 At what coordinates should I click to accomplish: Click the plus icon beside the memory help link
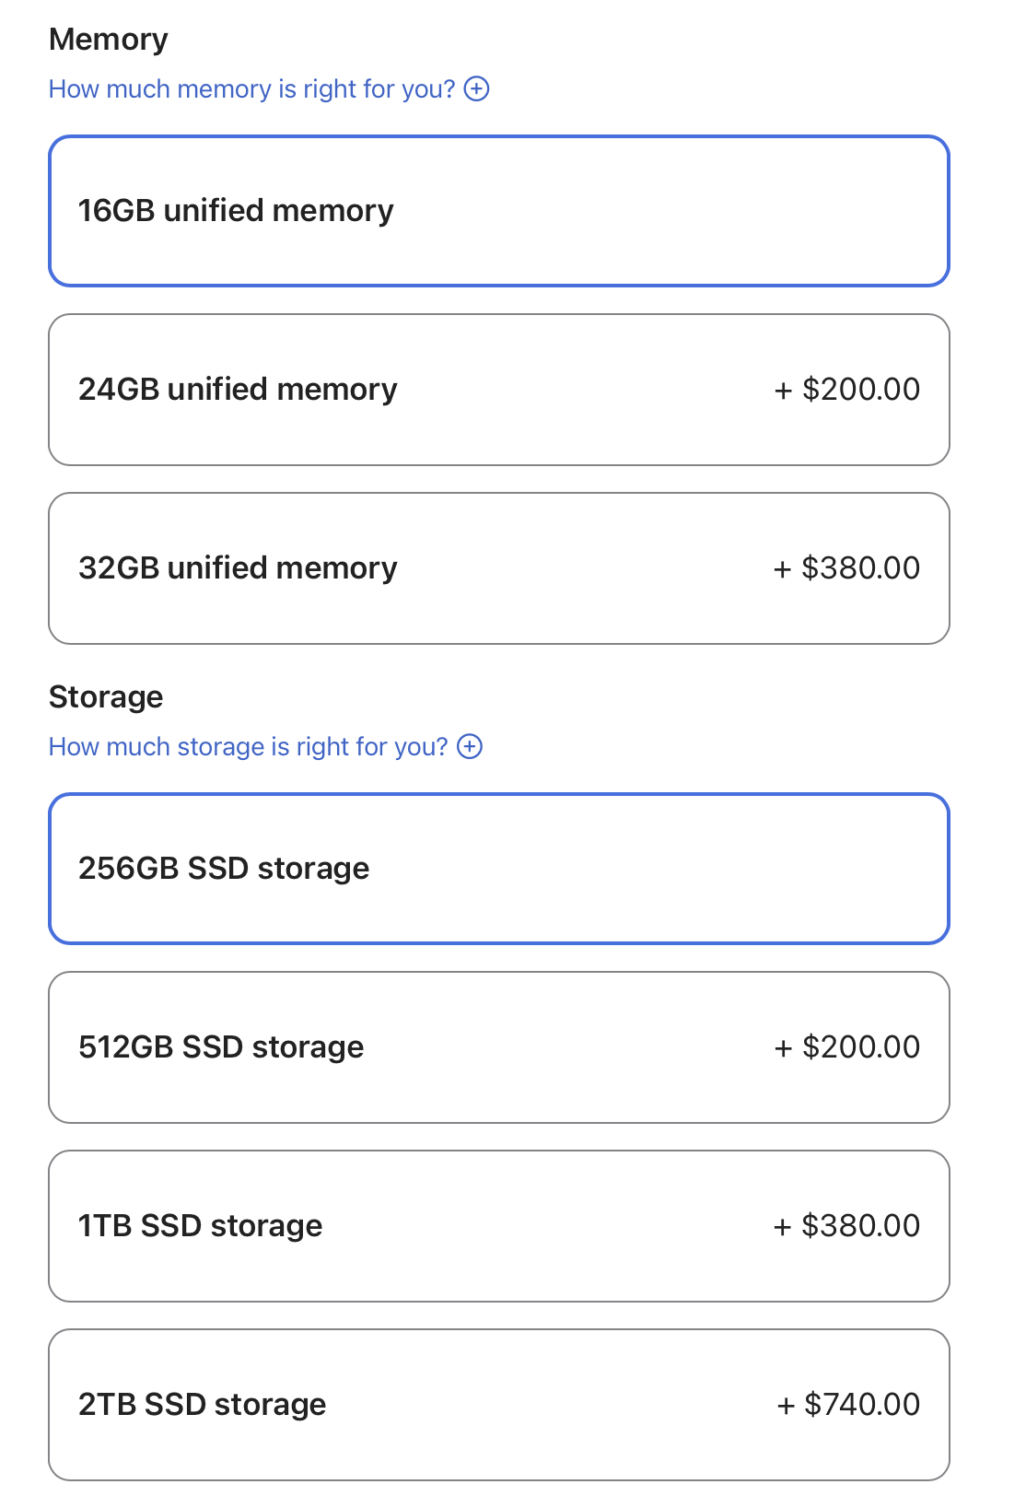click(476, 88)
